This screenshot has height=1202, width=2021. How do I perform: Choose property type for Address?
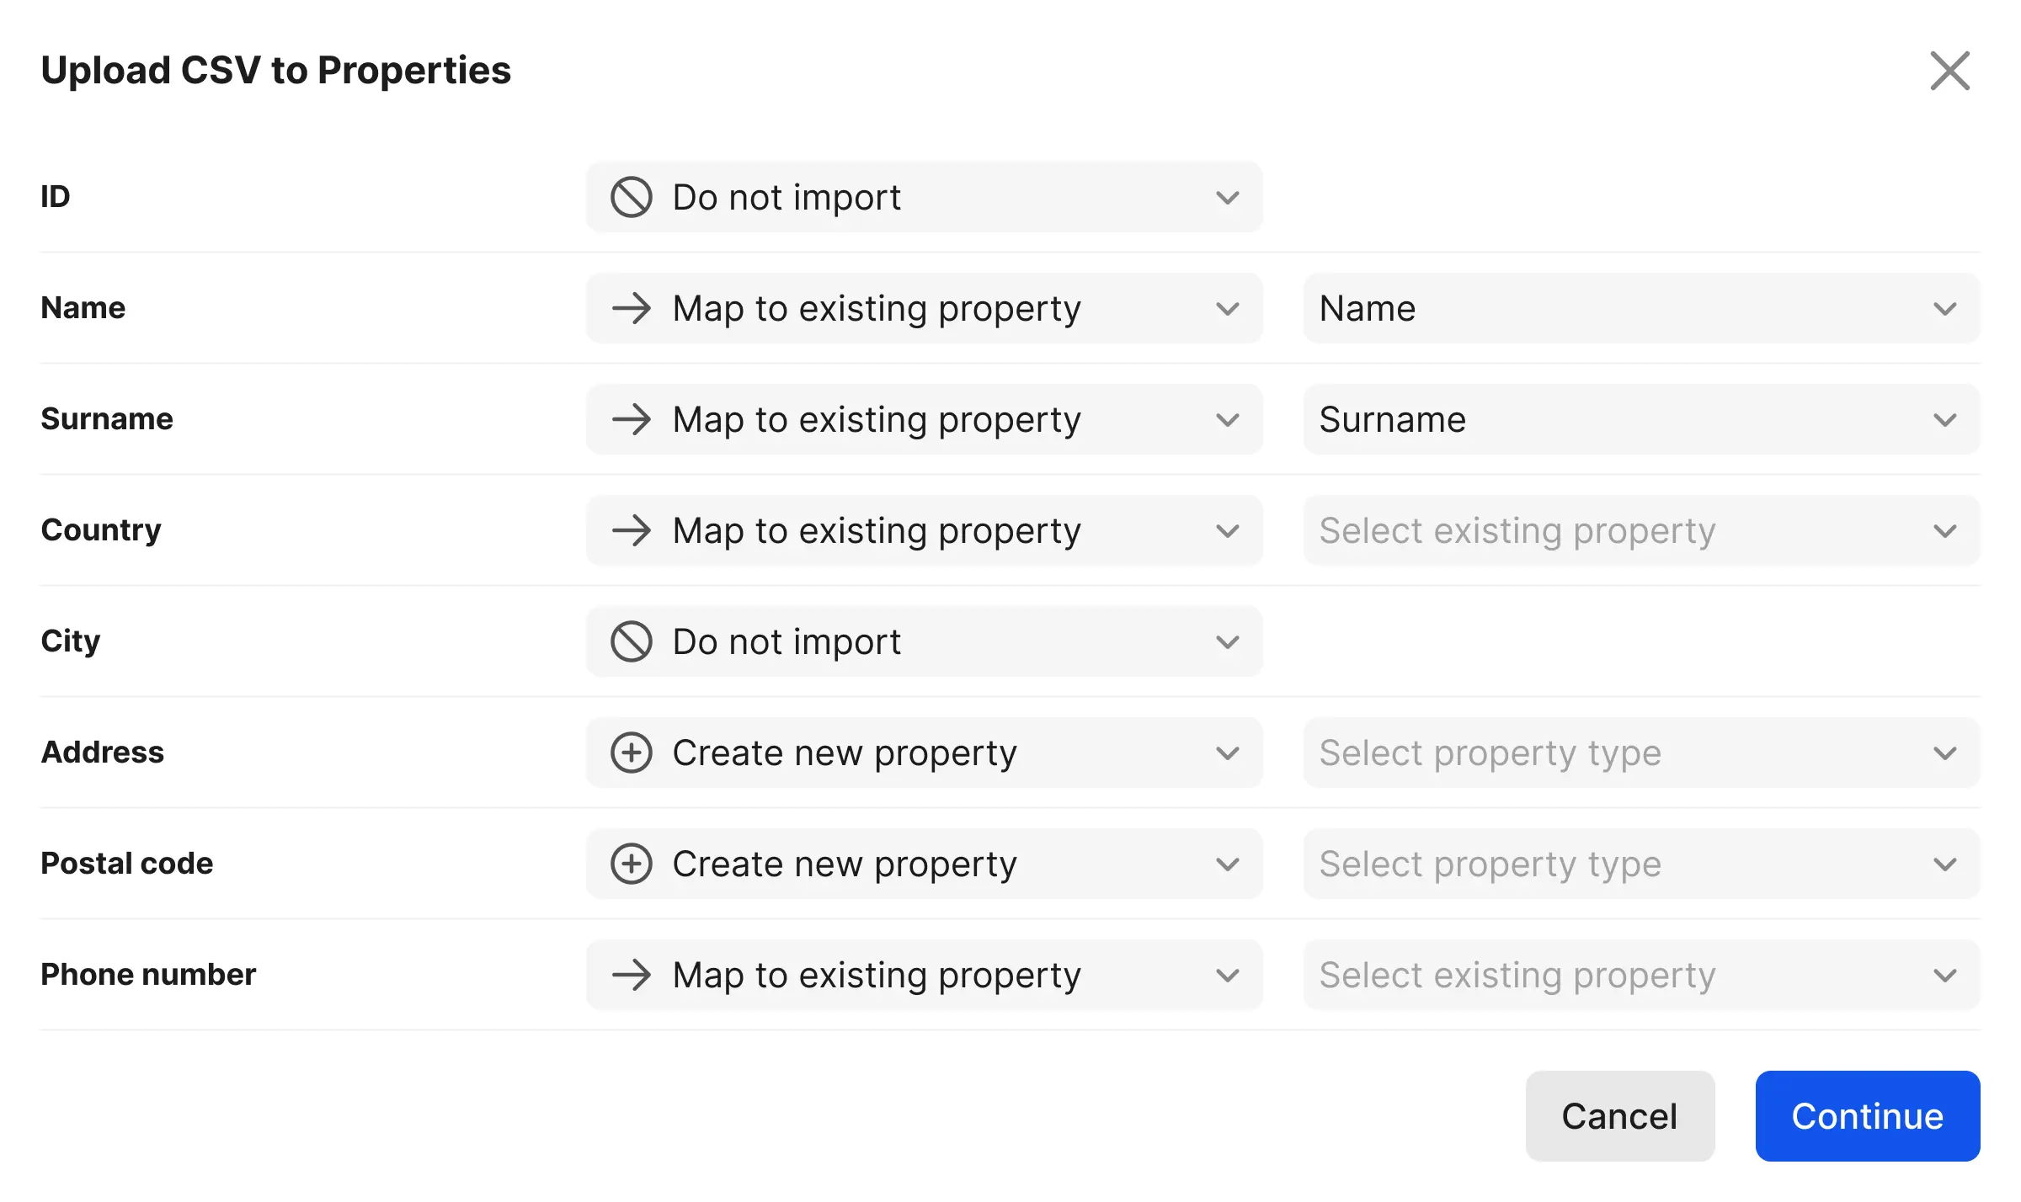[x=1640, y=753]
